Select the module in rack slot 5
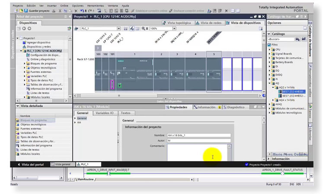The image size is (332, 194). coord(214,74)
